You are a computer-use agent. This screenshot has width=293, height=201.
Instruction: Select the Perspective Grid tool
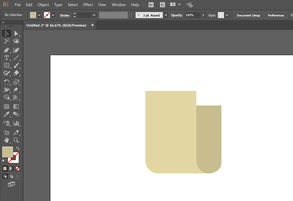(16, 97)
